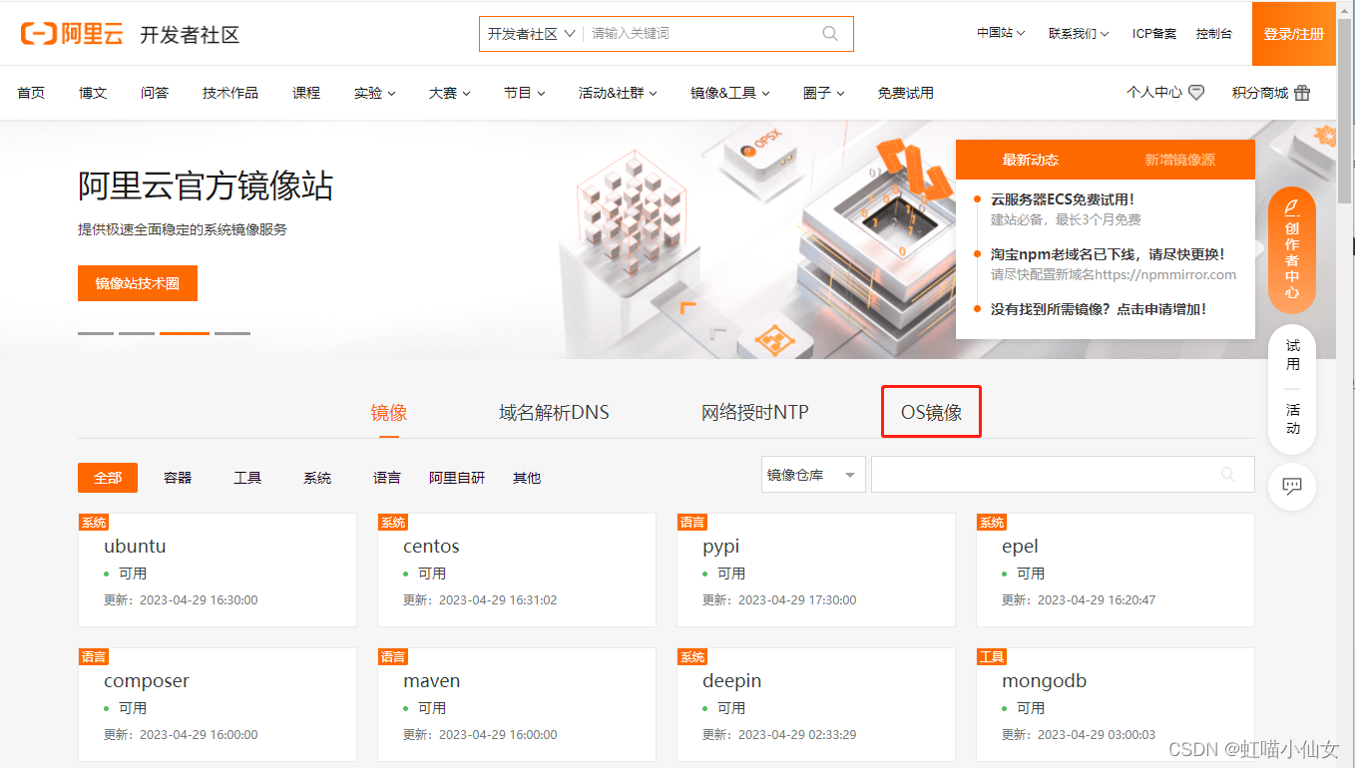Expand the 实验 navigation menu
This screenshot has width=1355, height=768.
pos(375,93)
